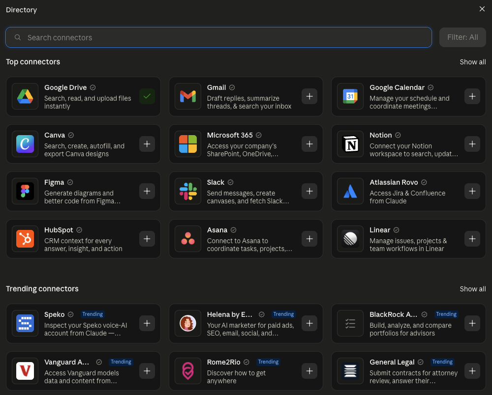Add the Speko connector
The width and height of the screenshot is (492, 395).
[x=147, y=323]
